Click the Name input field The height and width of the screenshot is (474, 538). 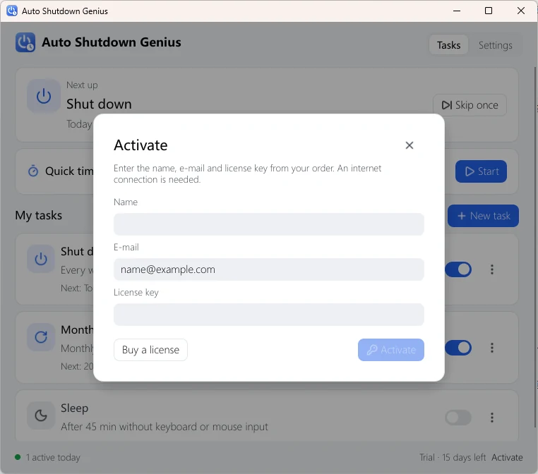269,224
